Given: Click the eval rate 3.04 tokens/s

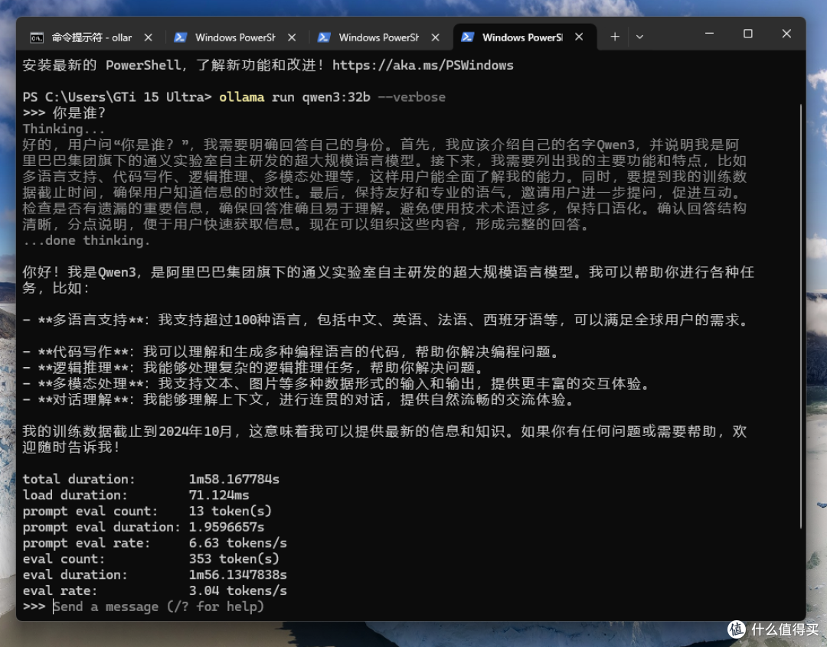Looking at the screenshot, I should tap(238, 590).
